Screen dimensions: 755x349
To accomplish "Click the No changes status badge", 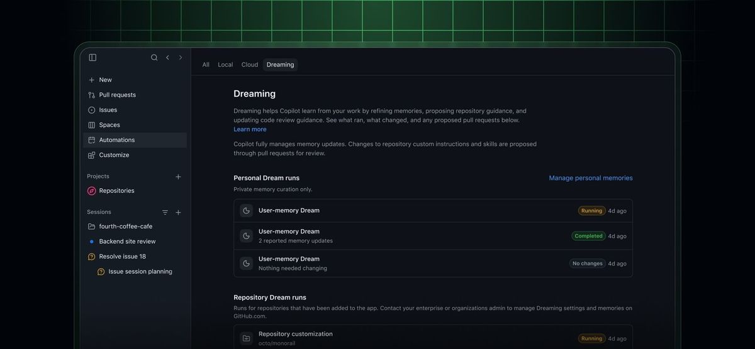I will 588,264.
